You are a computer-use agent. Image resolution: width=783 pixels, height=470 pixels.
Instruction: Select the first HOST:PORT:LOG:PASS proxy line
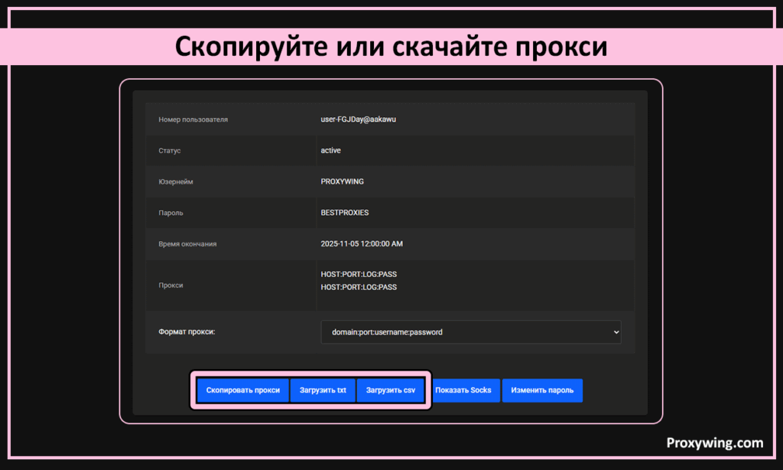(359, 274)
